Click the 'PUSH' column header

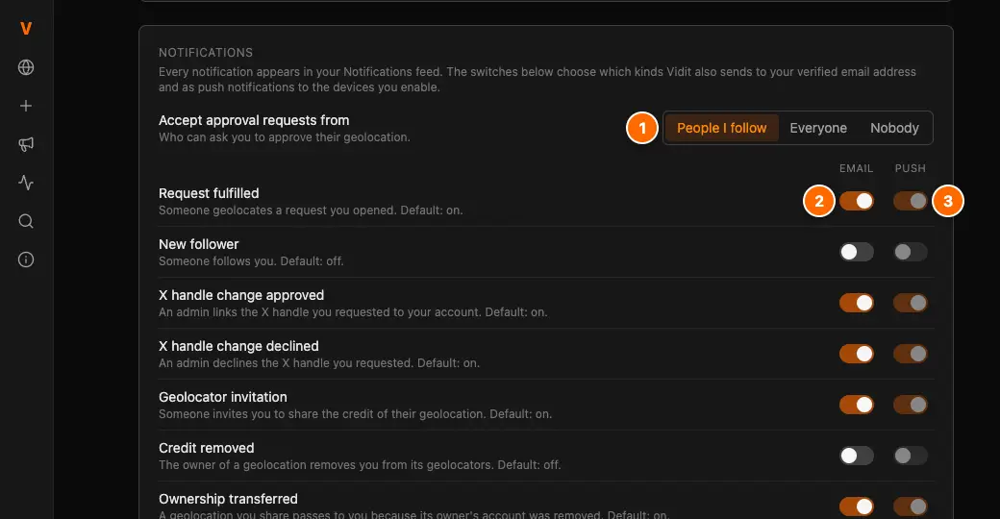(910, 168)
